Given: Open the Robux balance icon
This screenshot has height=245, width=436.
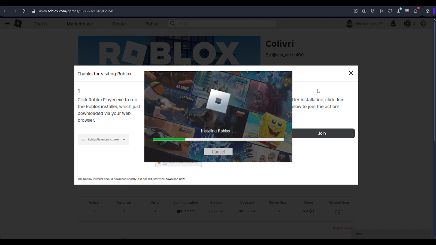Looking at the screenshot, I should (407, 23).
